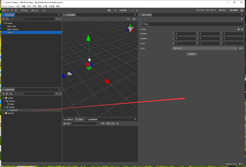This screenshot has height=167, width=246.
Task: Open the console log level 'all' dropdown
Action: [x=111, y=124]
